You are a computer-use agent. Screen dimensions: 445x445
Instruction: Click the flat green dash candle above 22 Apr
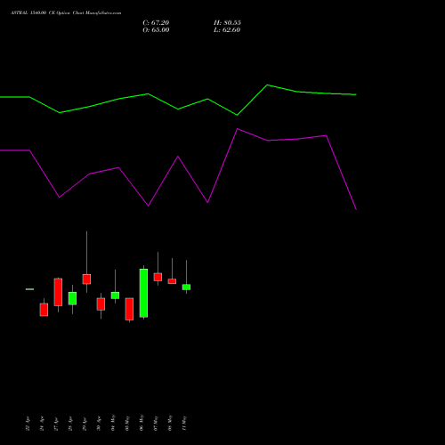click(x=29, y=289)
